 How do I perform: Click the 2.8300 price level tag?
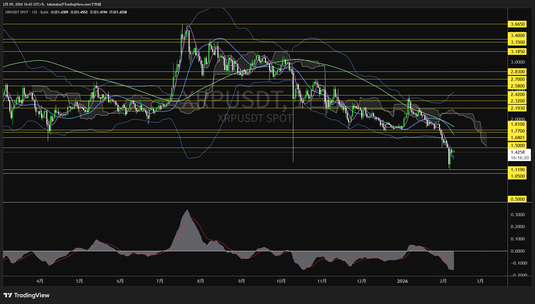[x=518, y=71]
